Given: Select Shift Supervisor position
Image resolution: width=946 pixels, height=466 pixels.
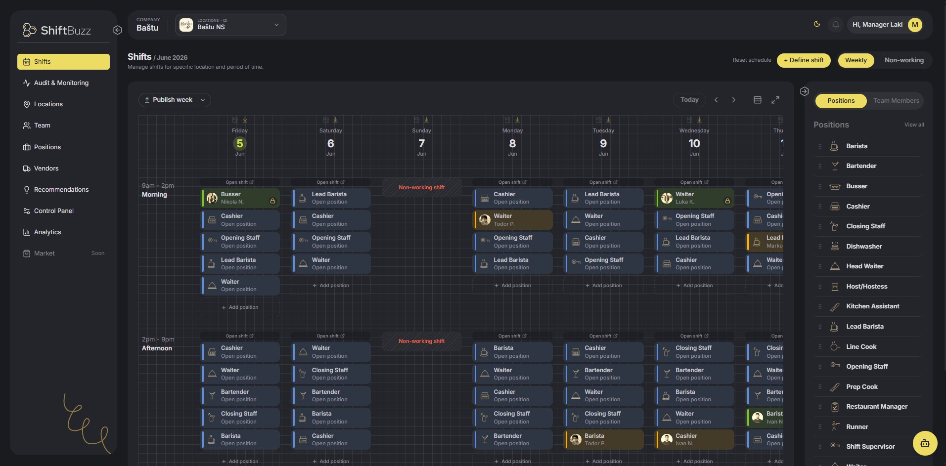Looking at the screenshot, I should point(868,447).
